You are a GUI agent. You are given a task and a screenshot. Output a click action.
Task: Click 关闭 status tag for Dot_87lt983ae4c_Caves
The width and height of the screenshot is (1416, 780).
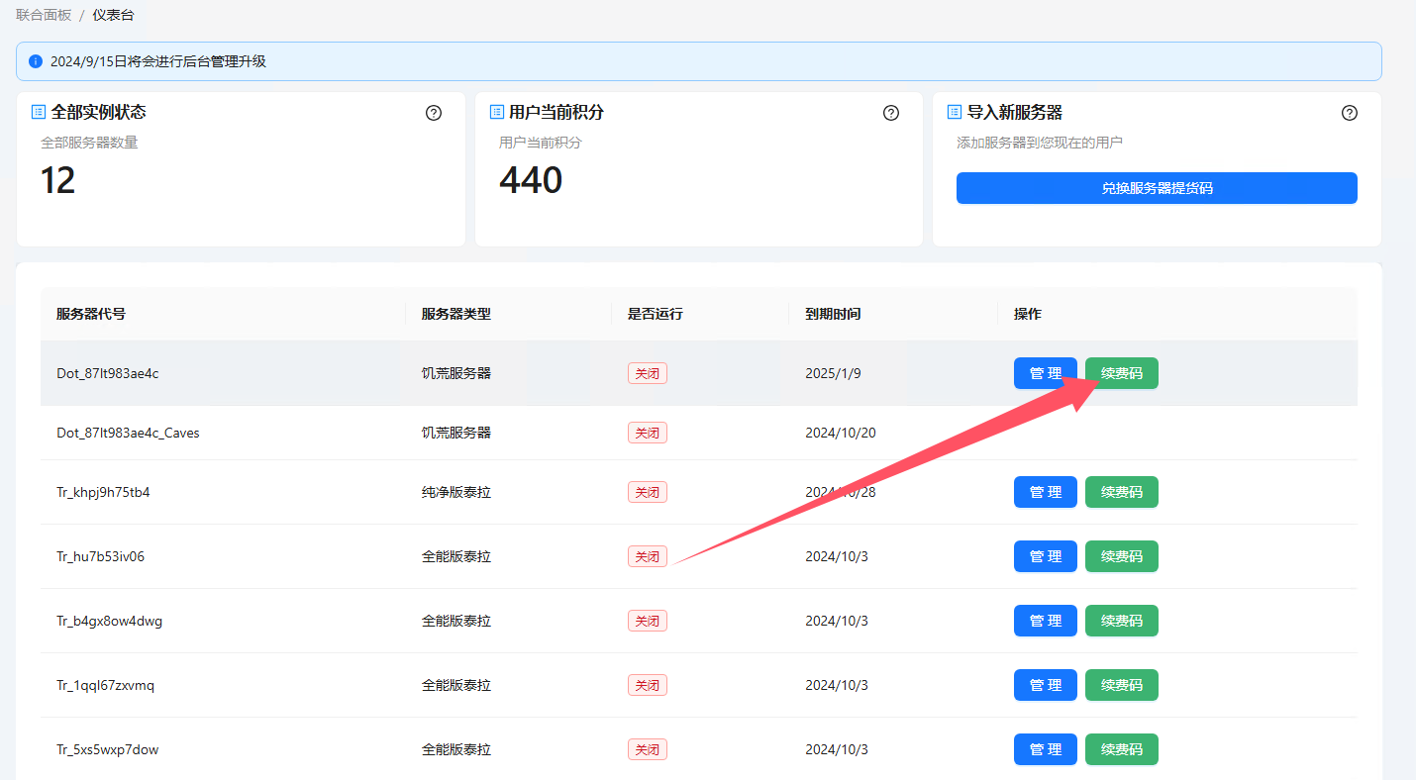648,433
